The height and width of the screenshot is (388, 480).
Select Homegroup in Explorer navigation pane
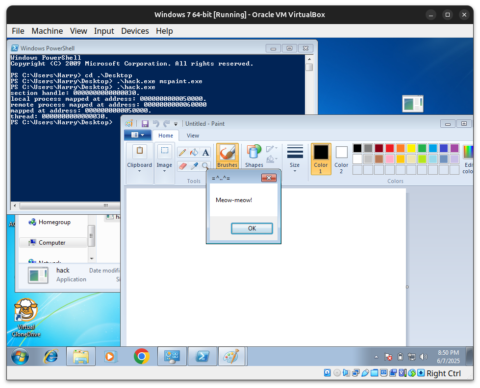(x=53, y=222)
